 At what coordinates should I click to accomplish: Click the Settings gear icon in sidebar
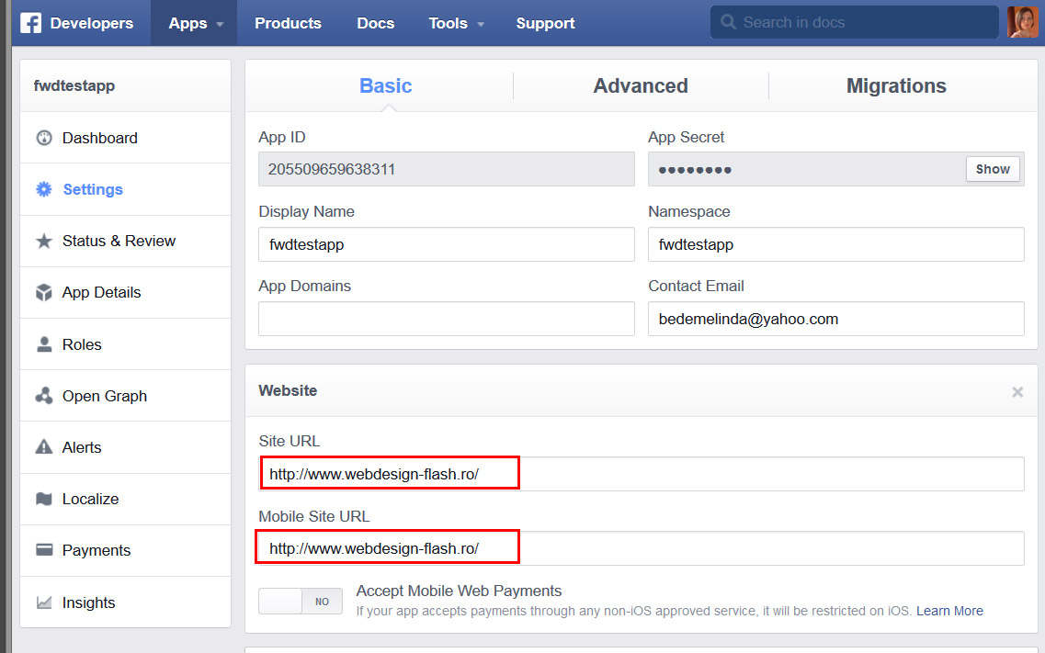click(x=44, y=190)
